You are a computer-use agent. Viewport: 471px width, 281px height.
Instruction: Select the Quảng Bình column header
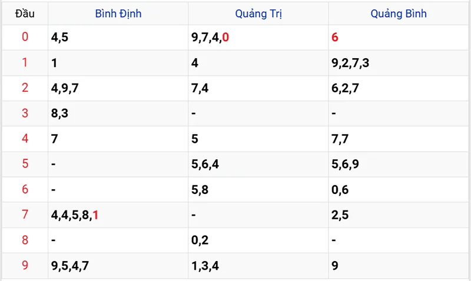[399, 14]
